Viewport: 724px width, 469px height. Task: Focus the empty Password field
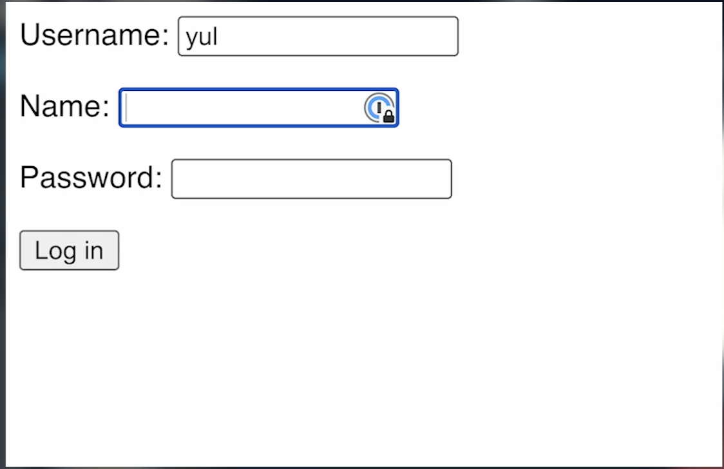[312, 178]
